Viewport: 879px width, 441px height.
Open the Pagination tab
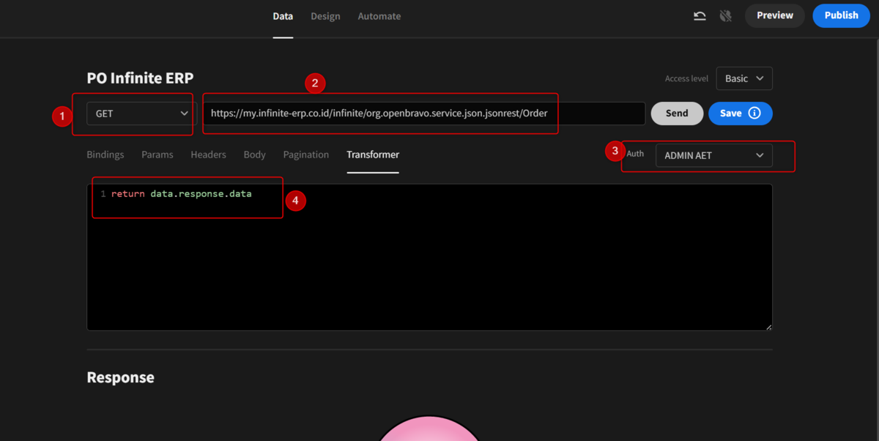click(306, 155)
